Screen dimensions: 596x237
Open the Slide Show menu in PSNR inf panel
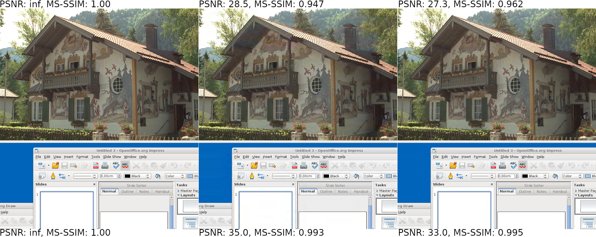112,157
